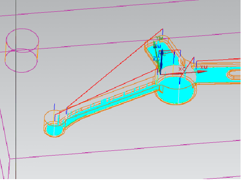This screenshot has height=181, width=242.
Task: Select the dark blue vertical axis arrow
Action: (162, 62)
